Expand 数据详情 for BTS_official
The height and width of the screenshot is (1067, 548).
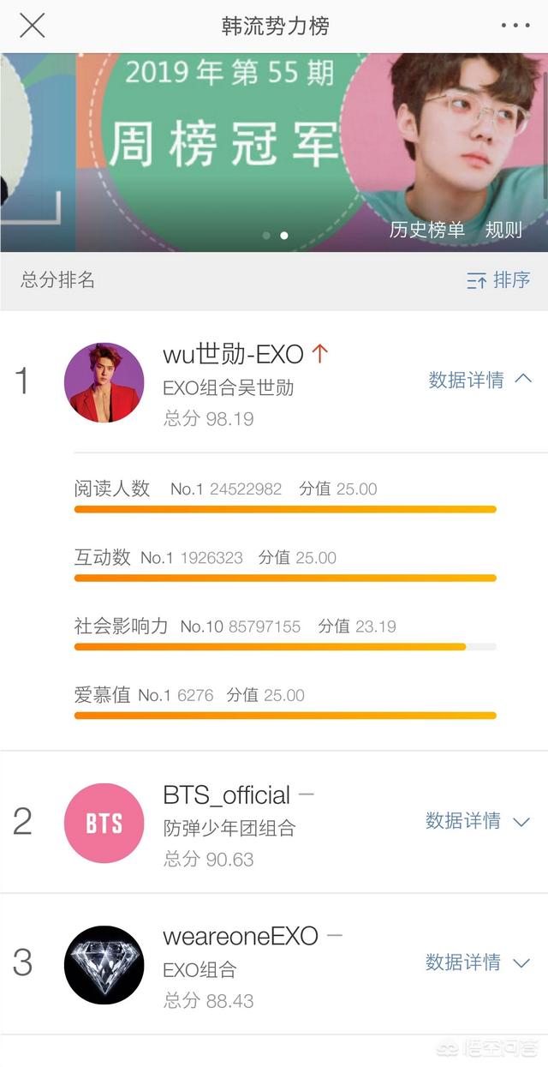(479, 821)
